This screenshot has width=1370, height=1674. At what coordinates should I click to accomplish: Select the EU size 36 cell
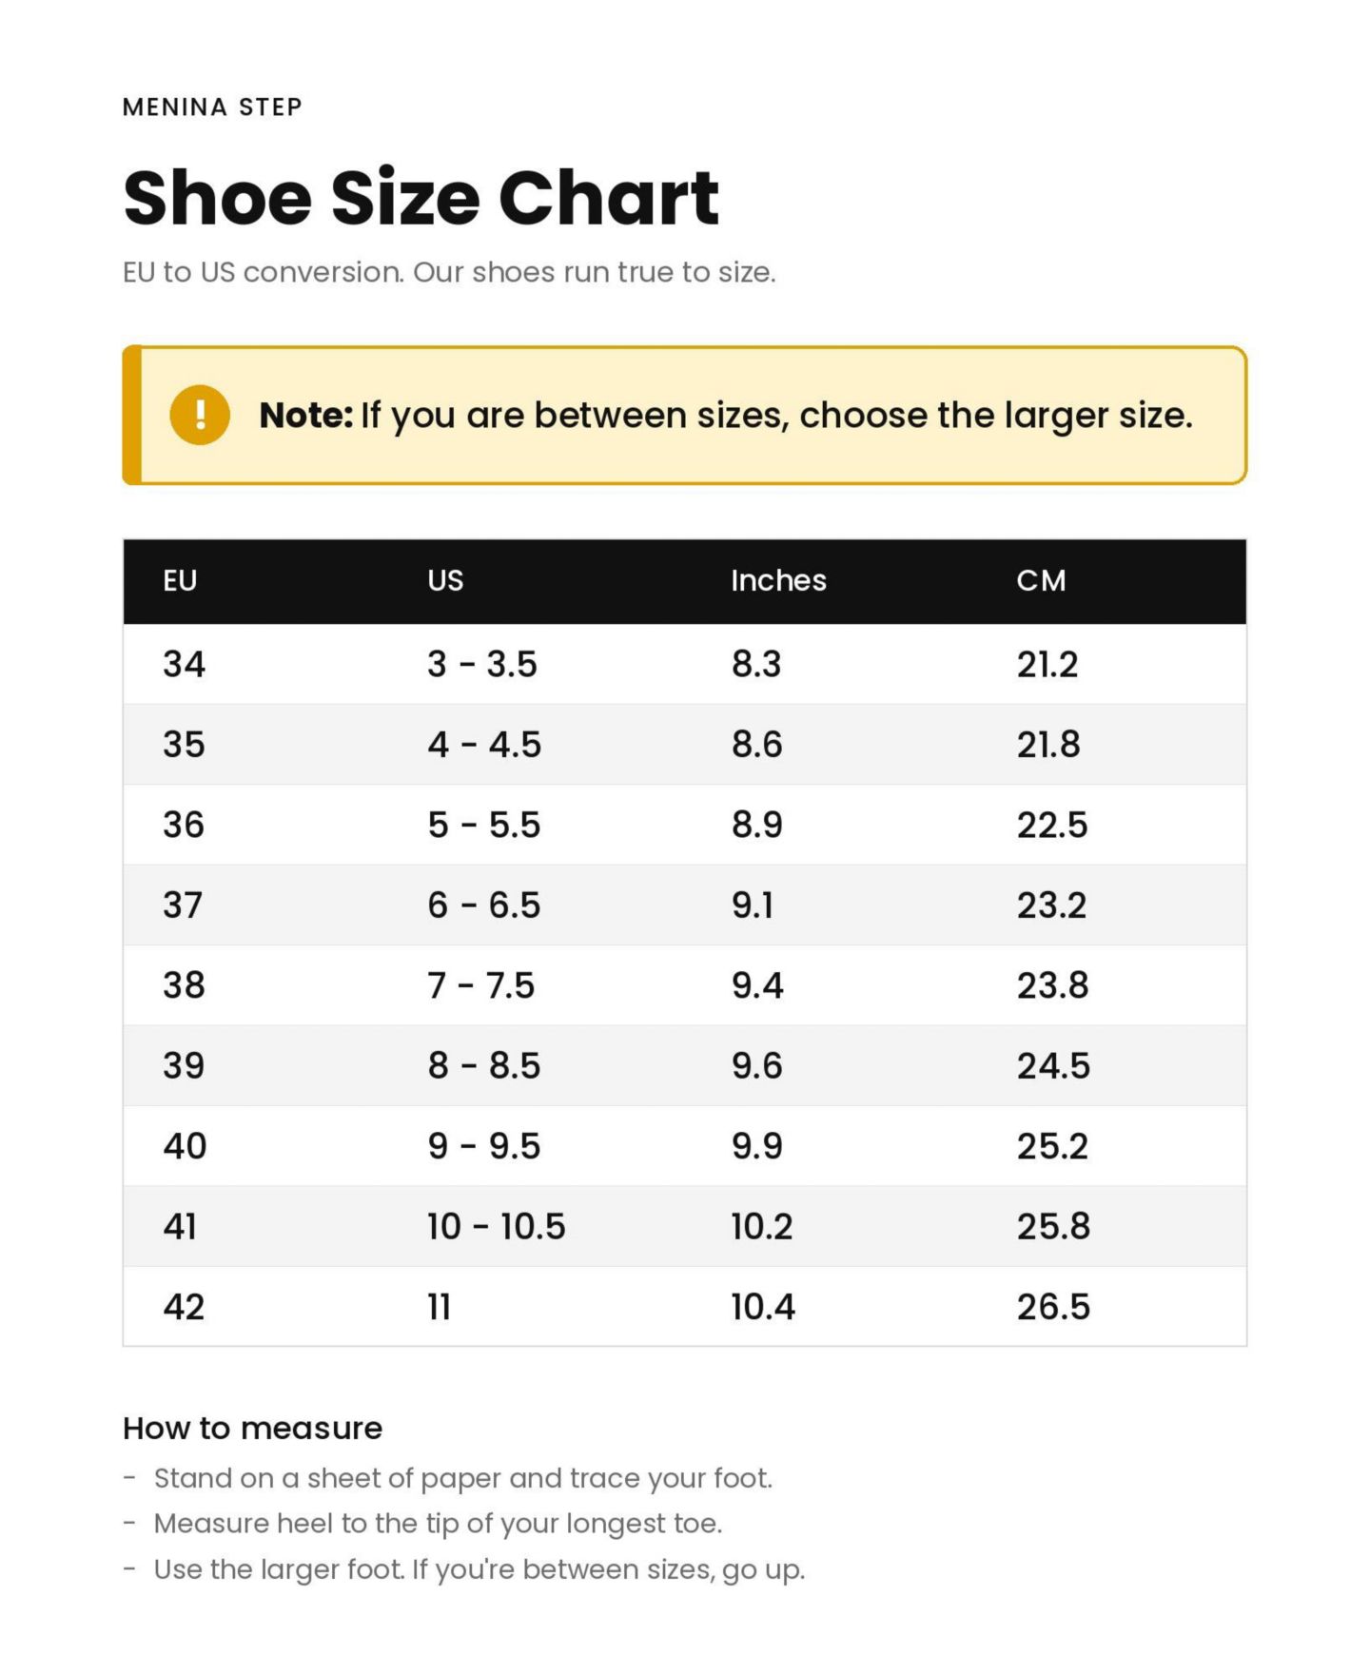click(184, 825)
